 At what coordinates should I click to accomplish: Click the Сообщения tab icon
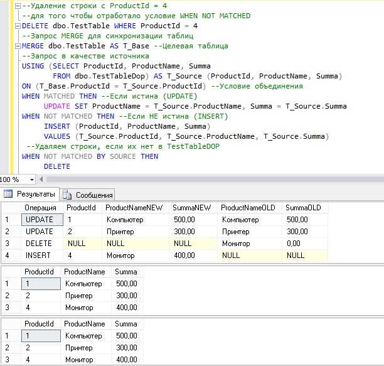[67, 195]
